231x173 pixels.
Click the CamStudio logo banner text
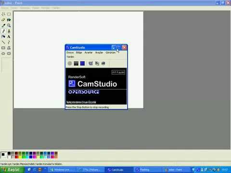pos(97,84)
